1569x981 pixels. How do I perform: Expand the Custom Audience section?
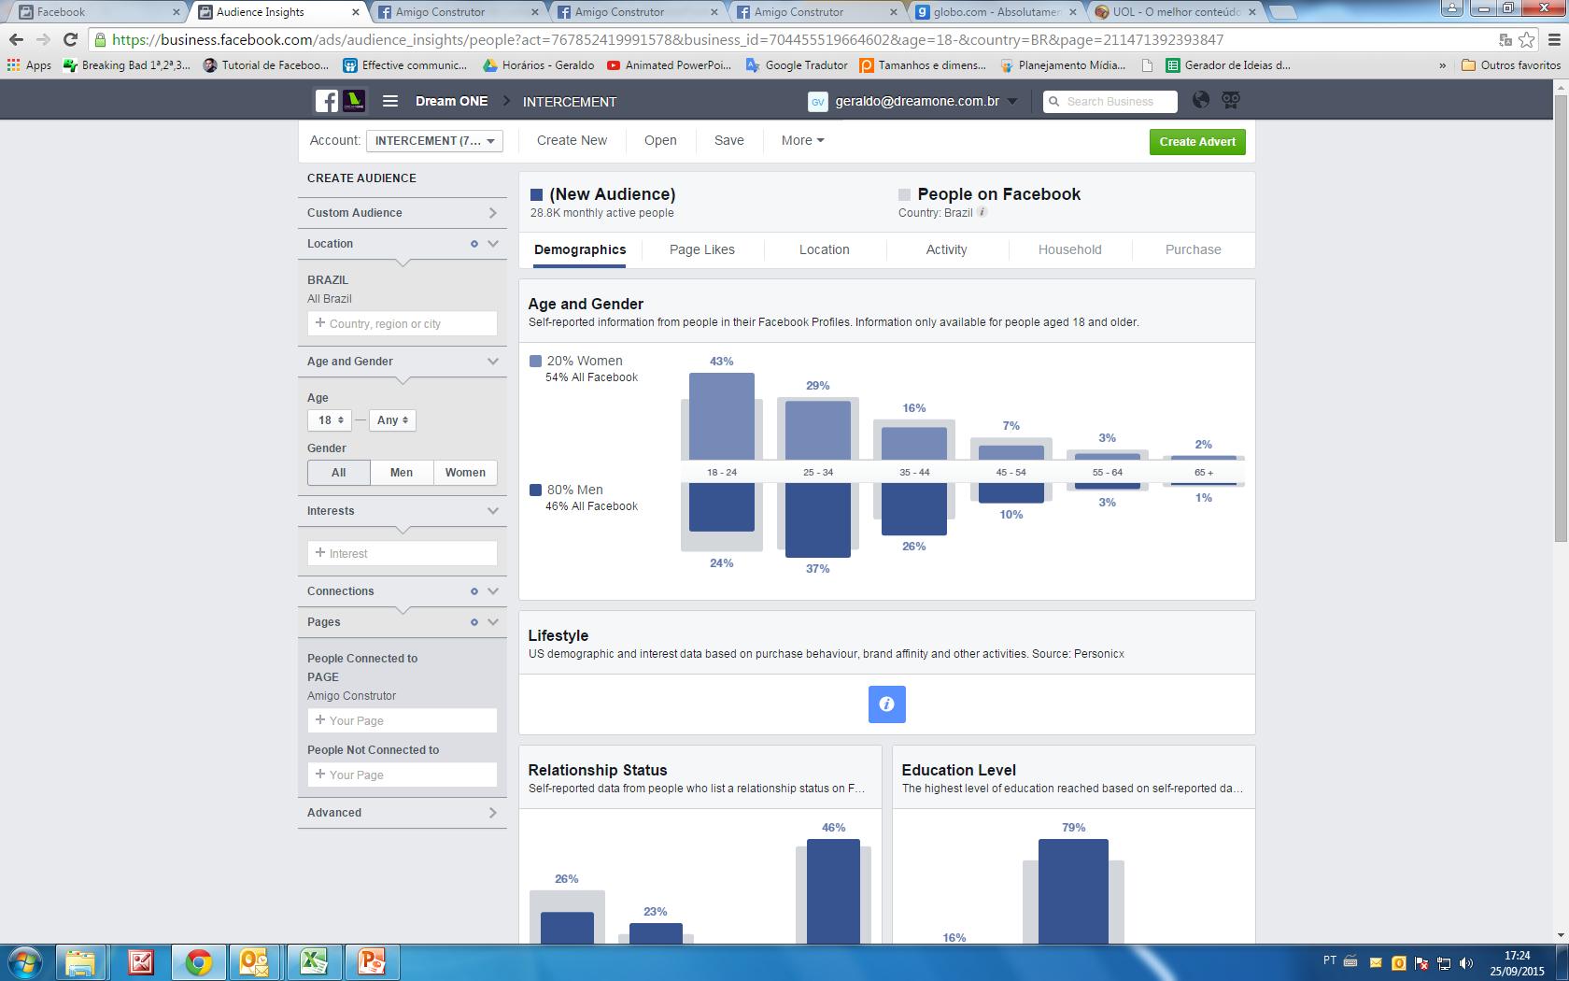tap(403, 213)
